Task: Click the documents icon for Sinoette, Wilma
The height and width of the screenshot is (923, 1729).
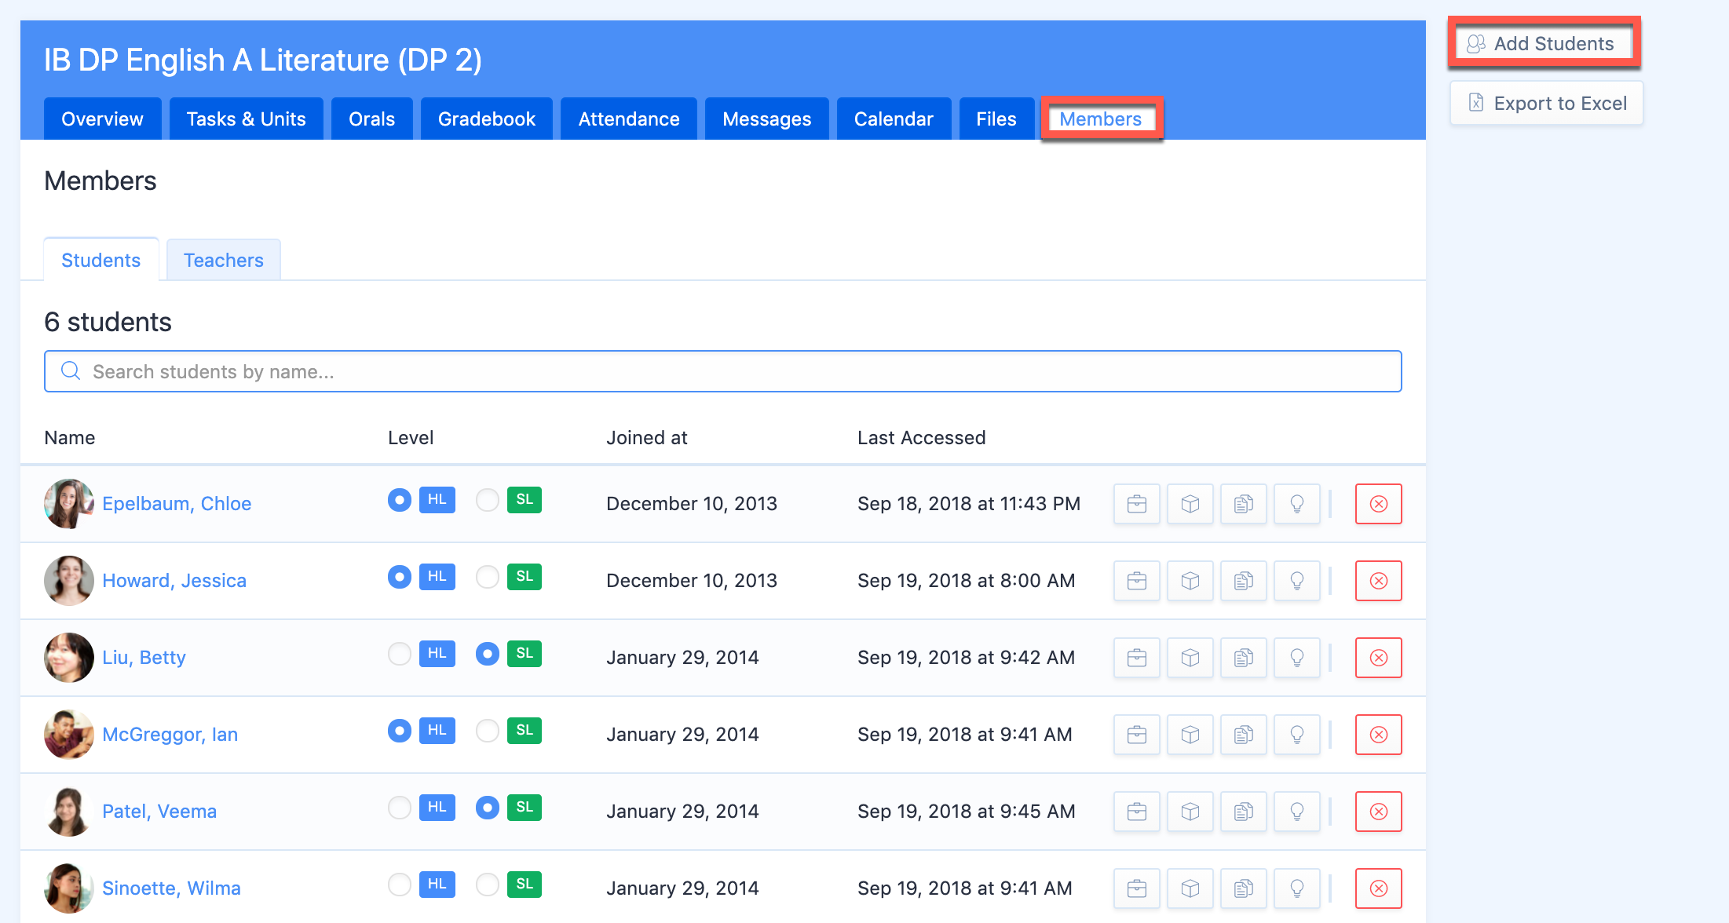Action: 1243,888
